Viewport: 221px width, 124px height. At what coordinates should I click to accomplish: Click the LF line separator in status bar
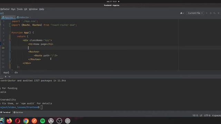[201, 115]
